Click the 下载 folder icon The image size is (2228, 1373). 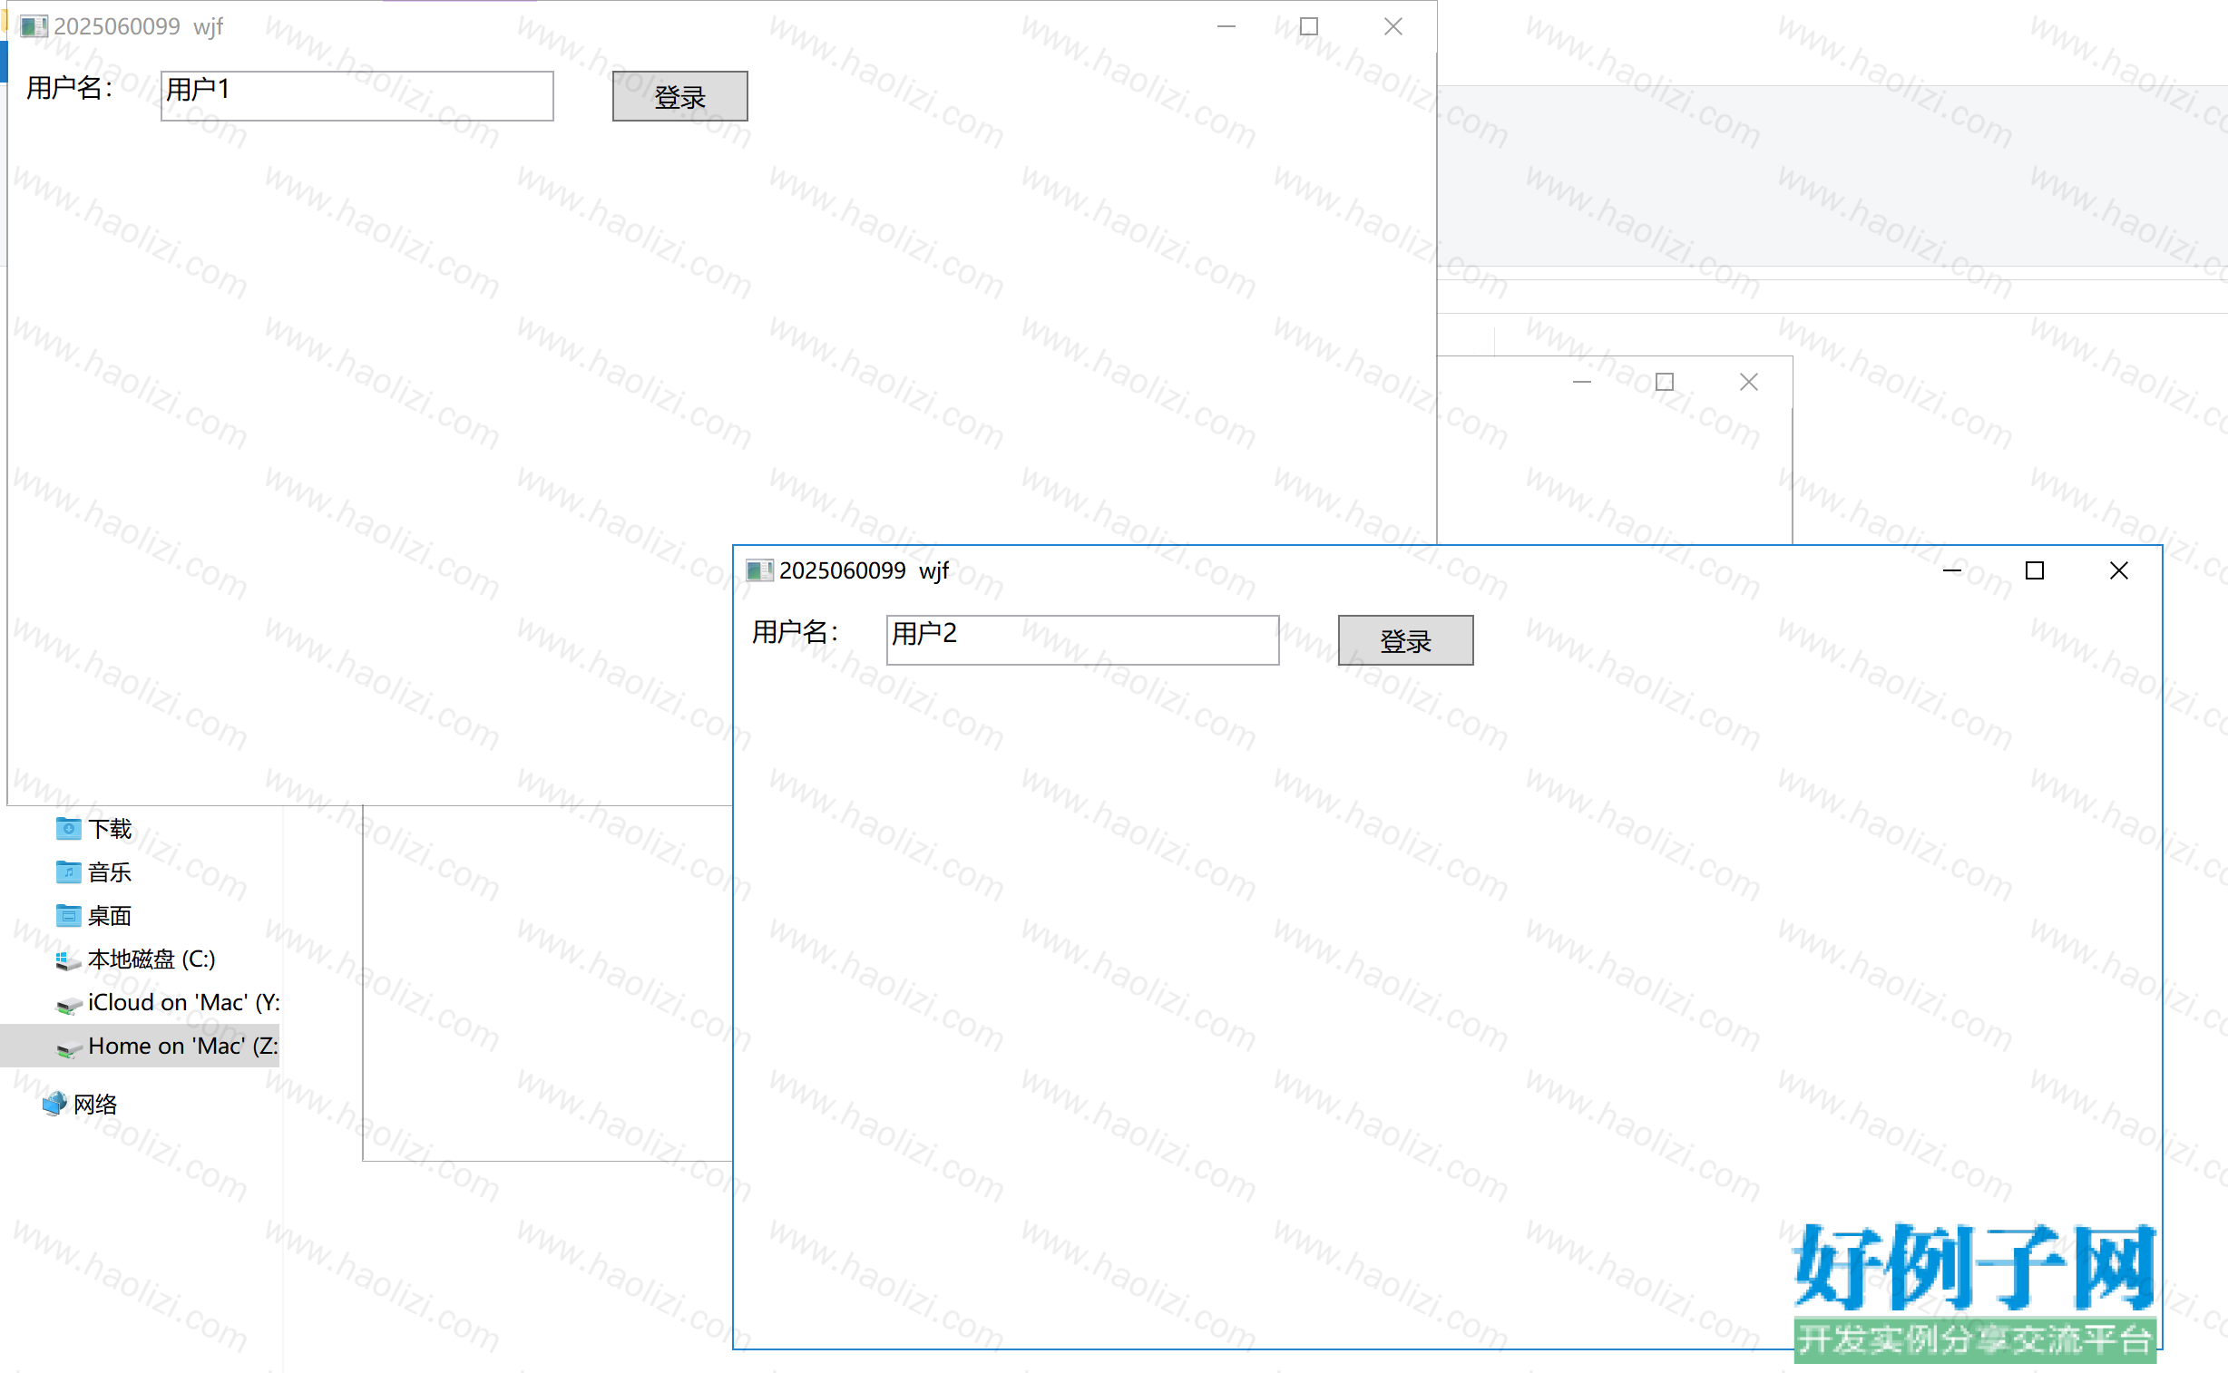pos(68,828)
